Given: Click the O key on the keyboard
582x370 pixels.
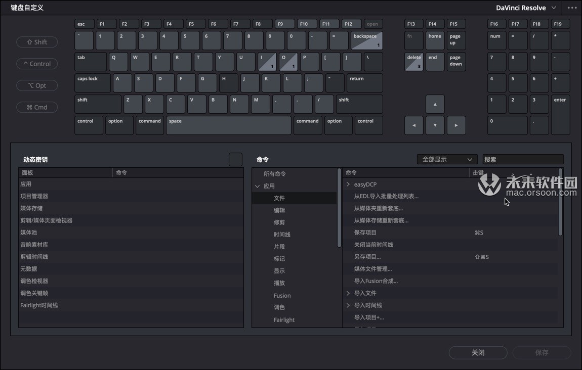Looking at the screenshot, I should (288, 62).
